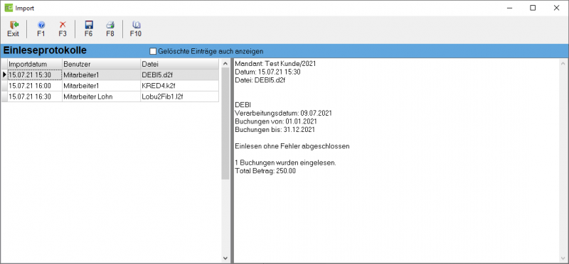
Task: Sort by the Datei column header
Action: [180, 64]
